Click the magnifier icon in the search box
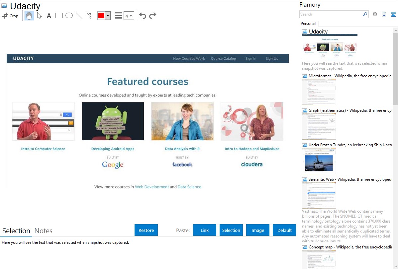Screen dimensions: 398x269 [x=365, y=14]
